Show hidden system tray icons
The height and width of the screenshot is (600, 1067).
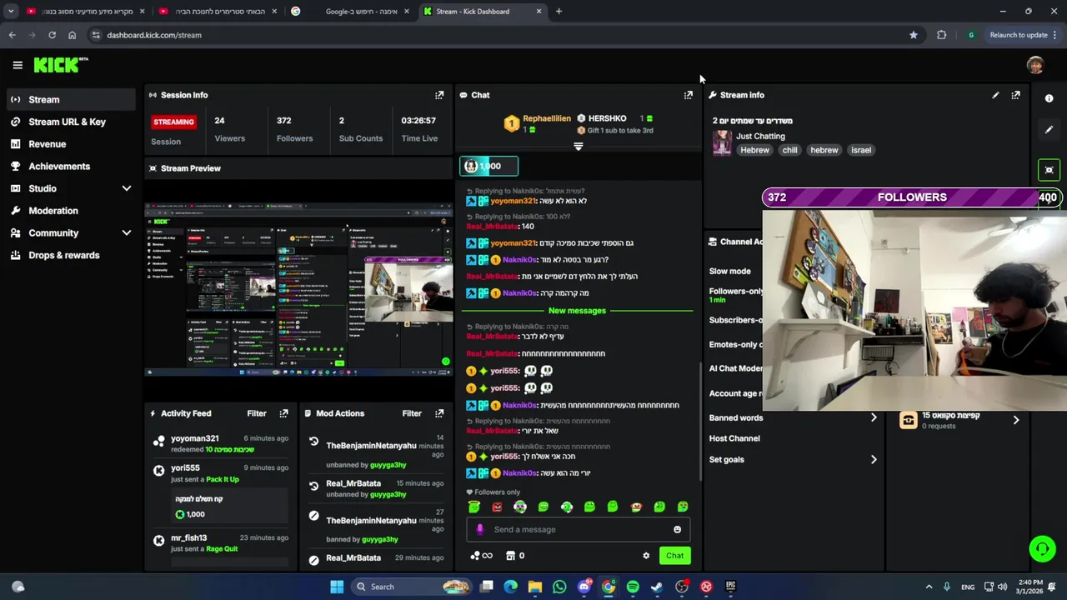coord(929,587)
